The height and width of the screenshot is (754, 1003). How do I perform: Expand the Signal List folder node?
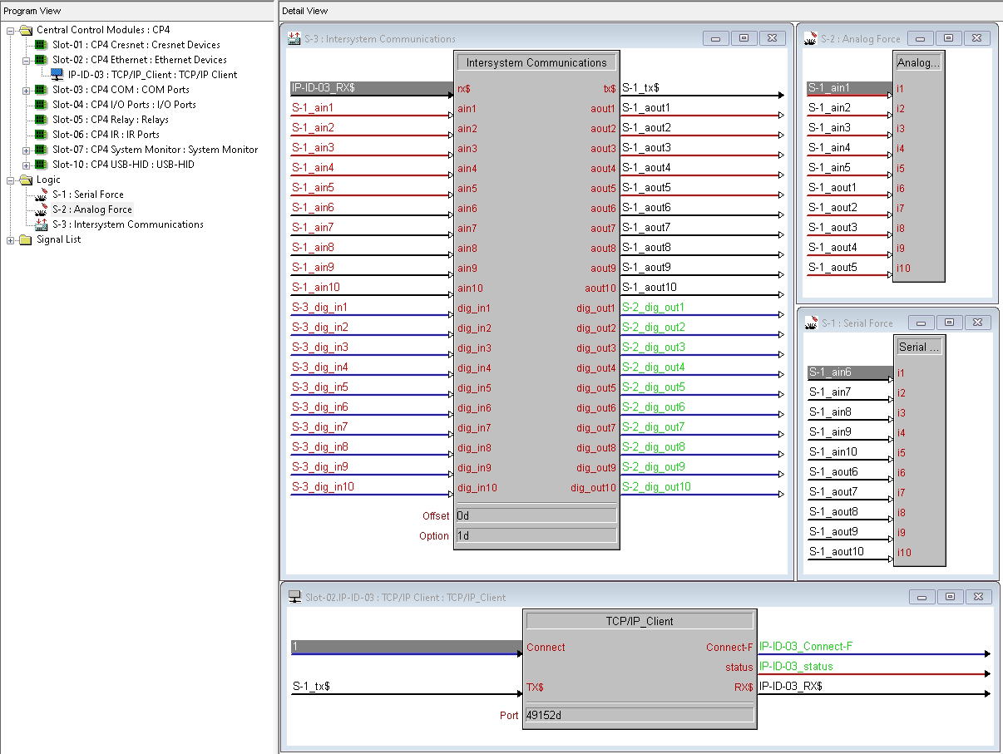11,239
